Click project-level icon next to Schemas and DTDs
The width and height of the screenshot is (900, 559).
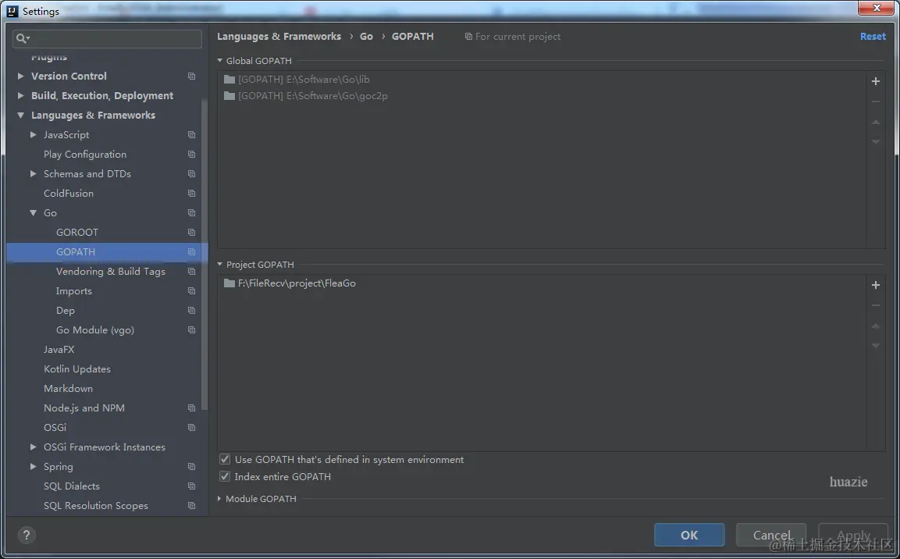(x=192, y=174)
